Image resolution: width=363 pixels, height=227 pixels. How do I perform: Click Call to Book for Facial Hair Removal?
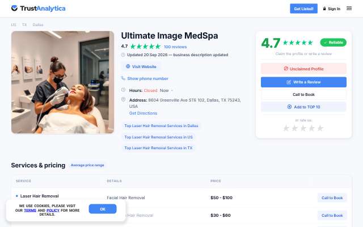coord(332,198)
